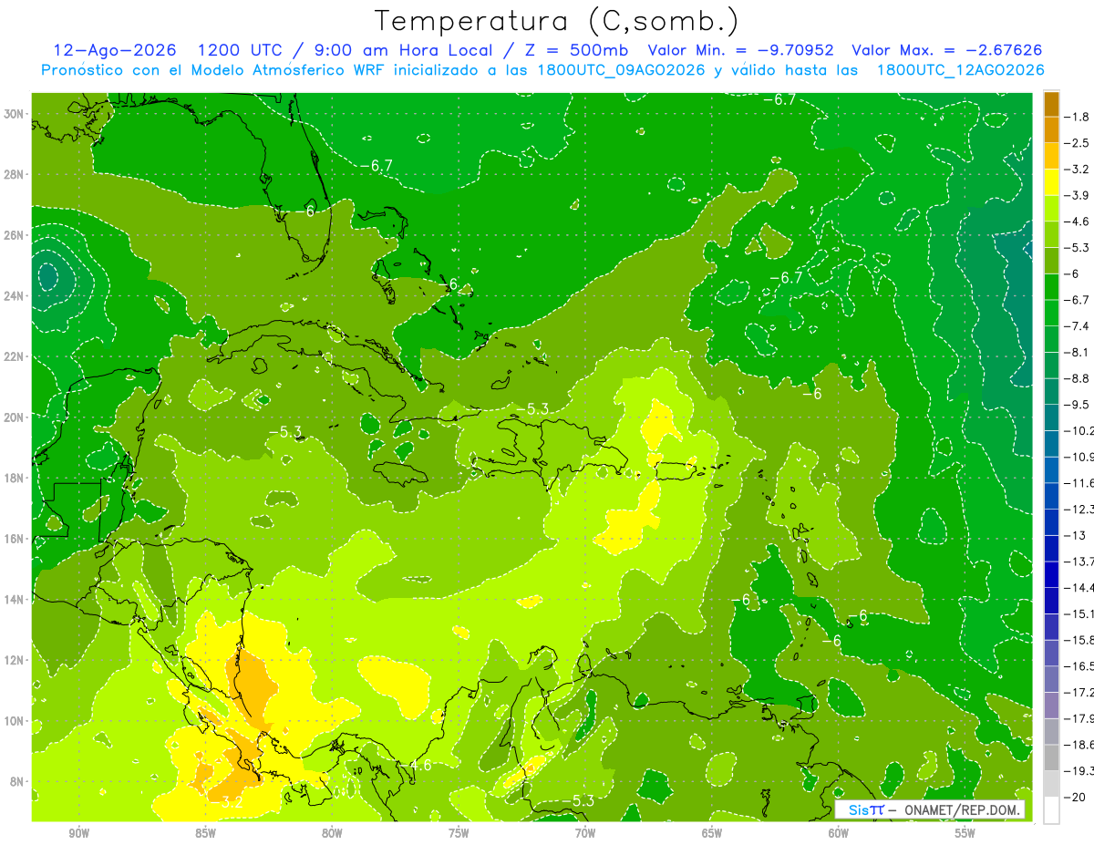Click the -6.7 contour label over northern Florida
This screenshot has width=1094, height=845.
377,165
